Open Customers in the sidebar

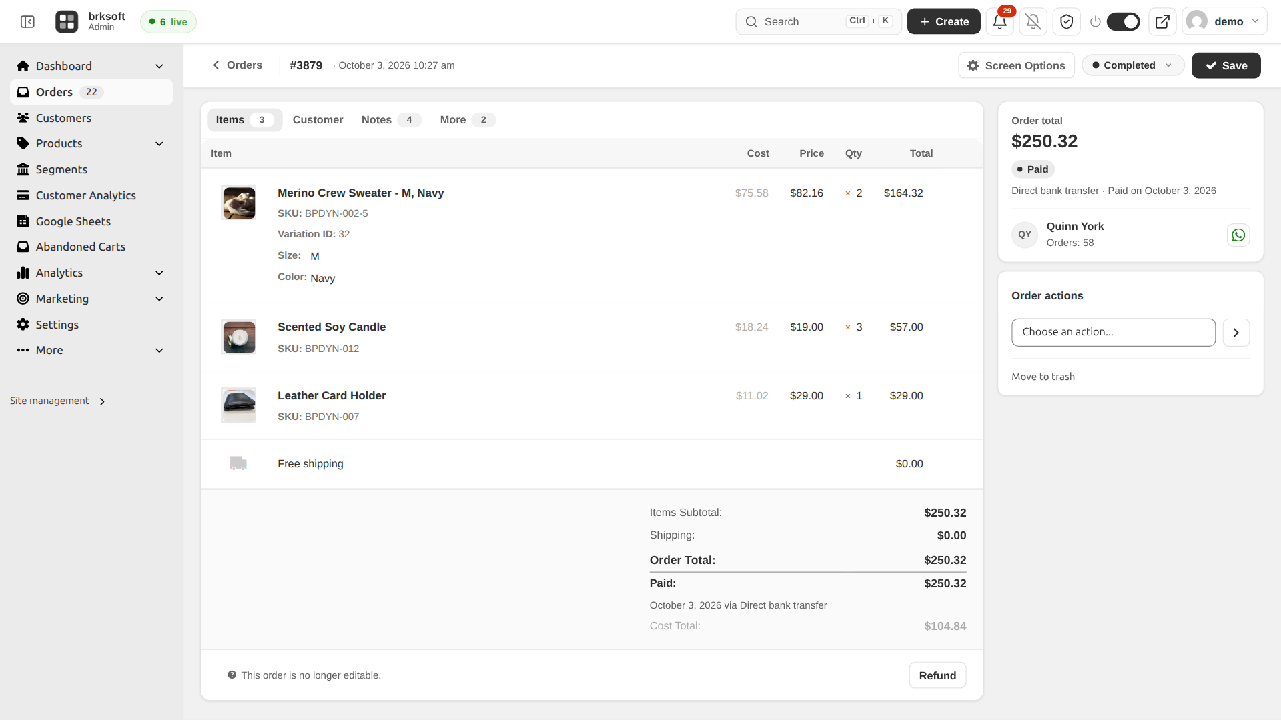click(x=91, y=118)
